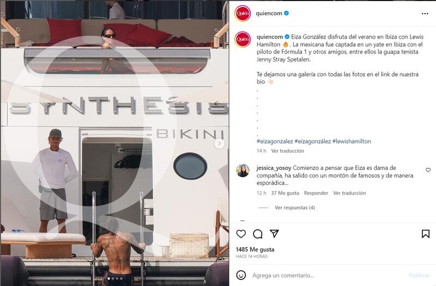Save the post with the bookmark icon

[x=426, y=234]
